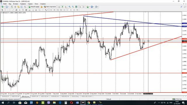Open the Файл menu
This screenshot has width=187, height=105.
click(5, 4)
